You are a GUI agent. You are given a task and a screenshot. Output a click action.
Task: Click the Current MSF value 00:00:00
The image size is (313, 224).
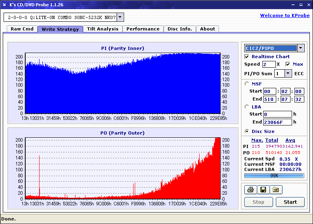[290, 164]
